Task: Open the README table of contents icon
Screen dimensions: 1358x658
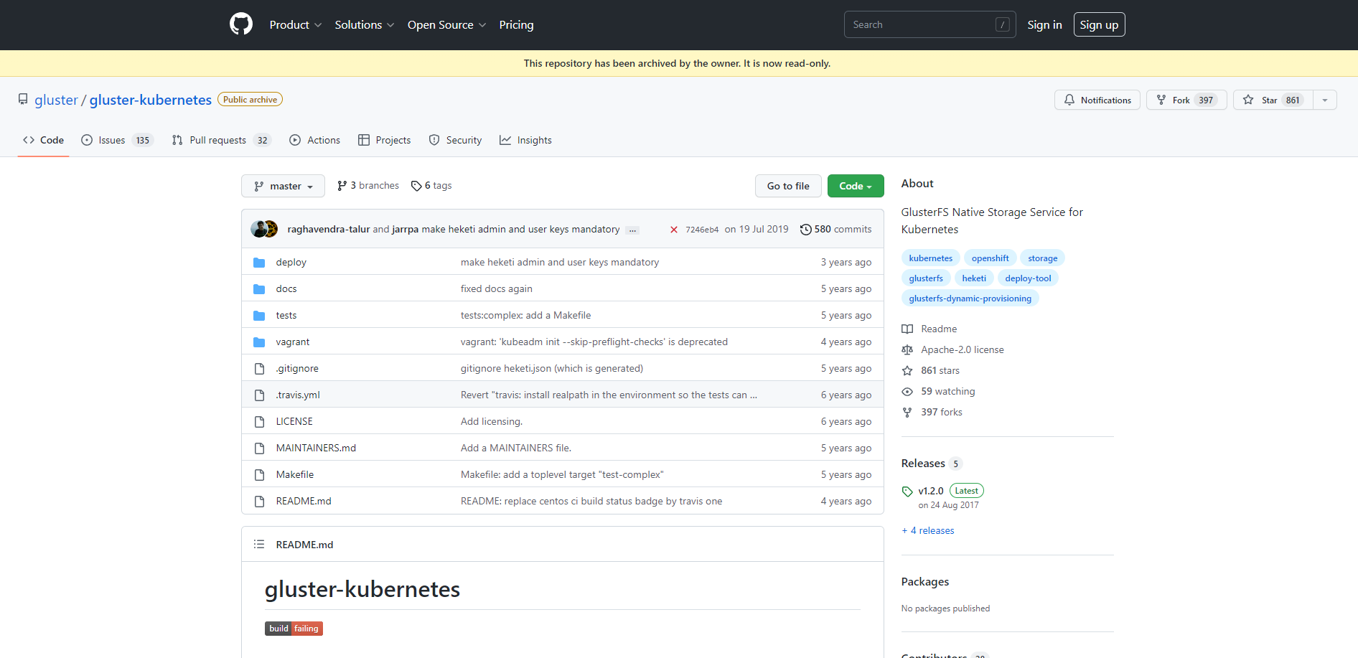Action: (259, 545)
